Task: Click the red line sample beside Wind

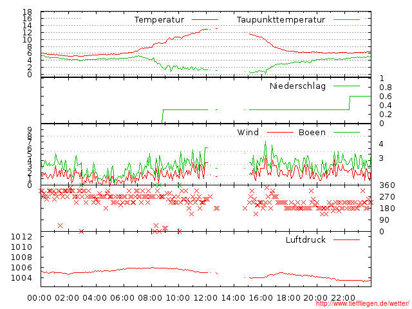Action: click(280, 132)
